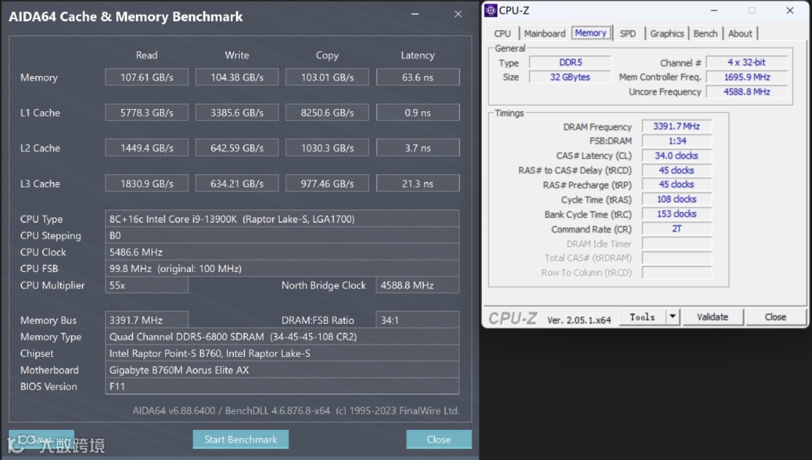
Task: Minimize the AIDA64 benchmark window
Action: 415,14
